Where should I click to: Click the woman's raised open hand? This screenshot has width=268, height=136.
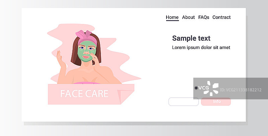(x=60, y=58)
